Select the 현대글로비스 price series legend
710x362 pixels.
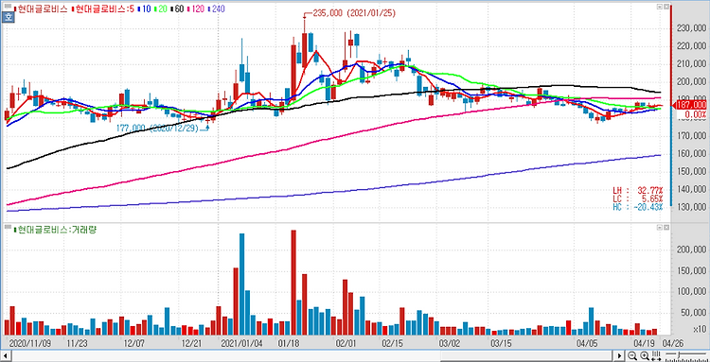(x=42, y=9)
